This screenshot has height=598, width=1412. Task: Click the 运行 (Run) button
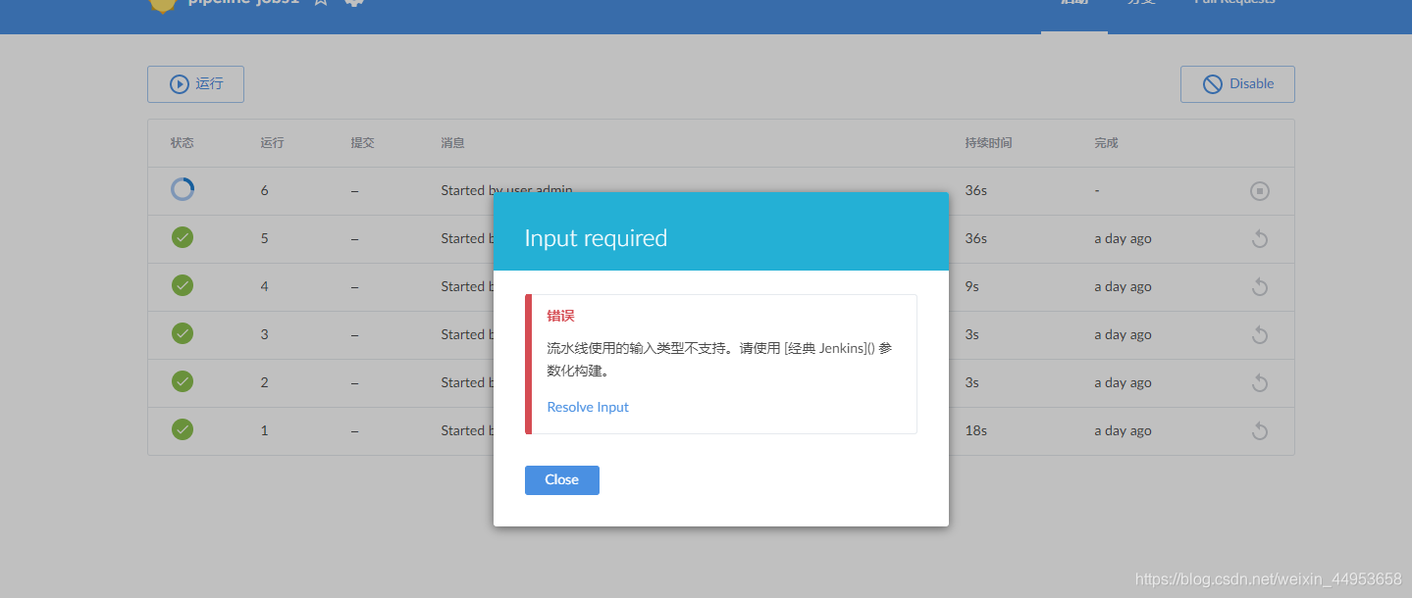pyautogui.click(x=195, y=84)
